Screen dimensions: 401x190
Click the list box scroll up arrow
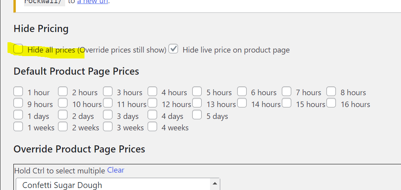tap(215, 184)
